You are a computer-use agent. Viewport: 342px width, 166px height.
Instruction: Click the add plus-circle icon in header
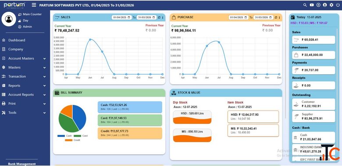(x=318, y=5)
